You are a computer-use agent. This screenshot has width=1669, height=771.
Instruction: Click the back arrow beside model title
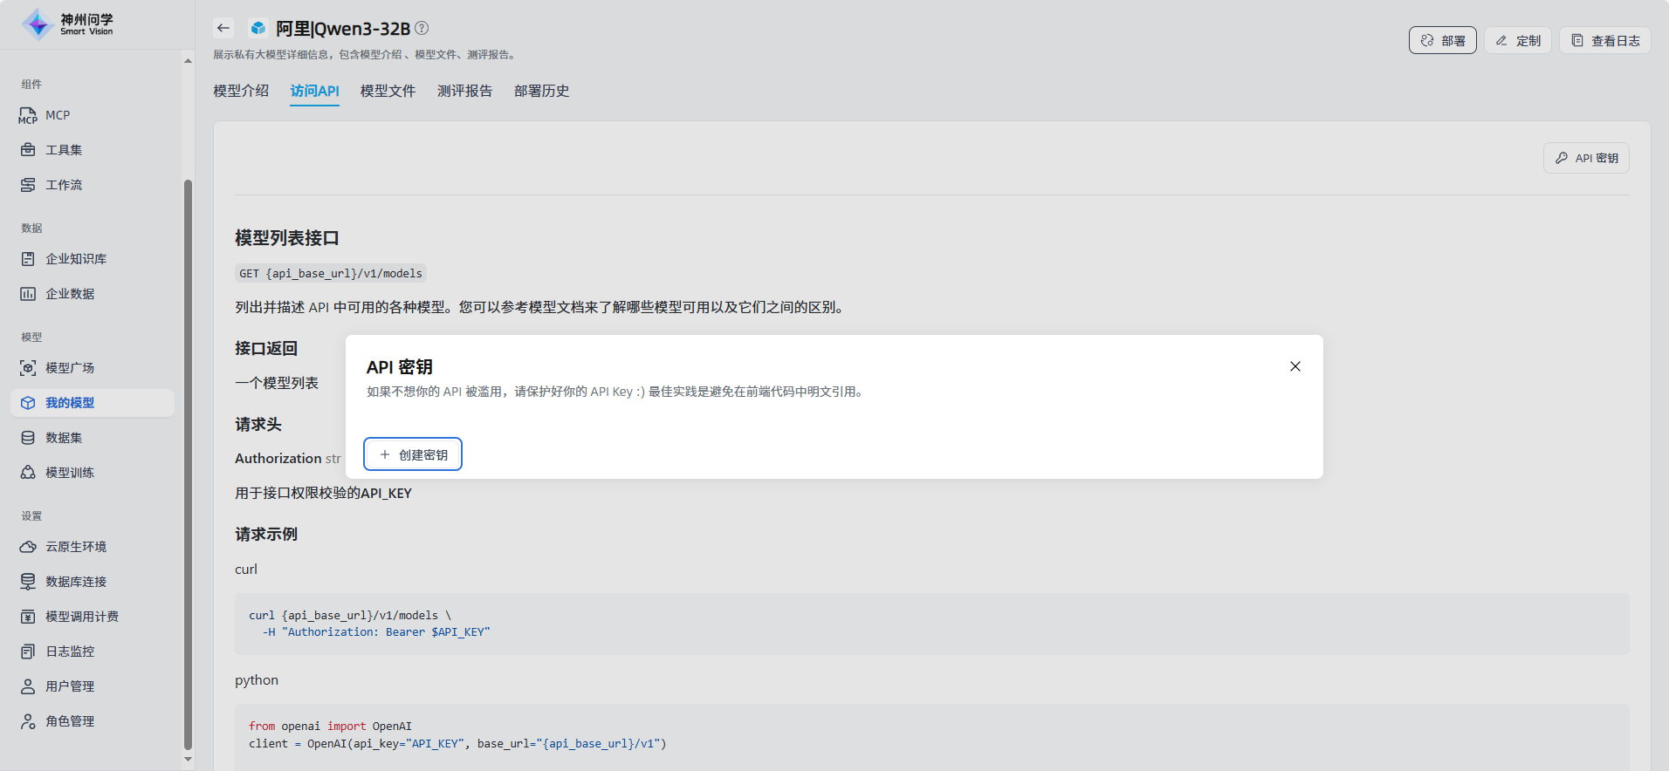tap(223, 28)
